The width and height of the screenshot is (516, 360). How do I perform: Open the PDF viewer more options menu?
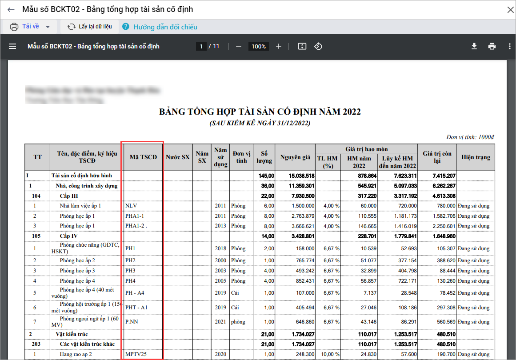coord(509,46)
